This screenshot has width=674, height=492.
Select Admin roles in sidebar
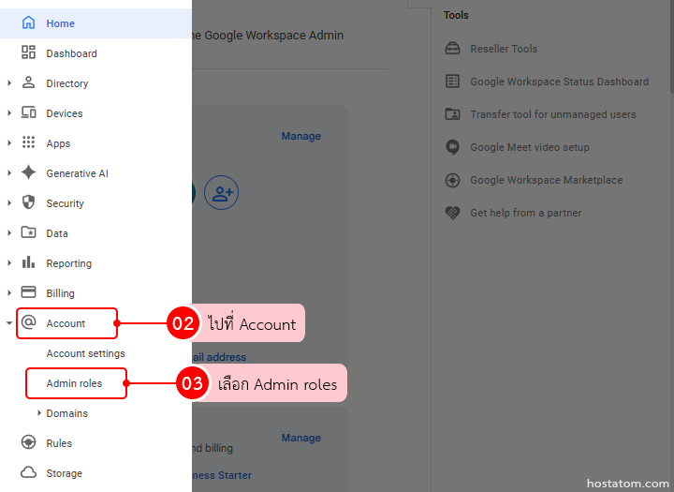pyautogui.click(x=74, y=383)
